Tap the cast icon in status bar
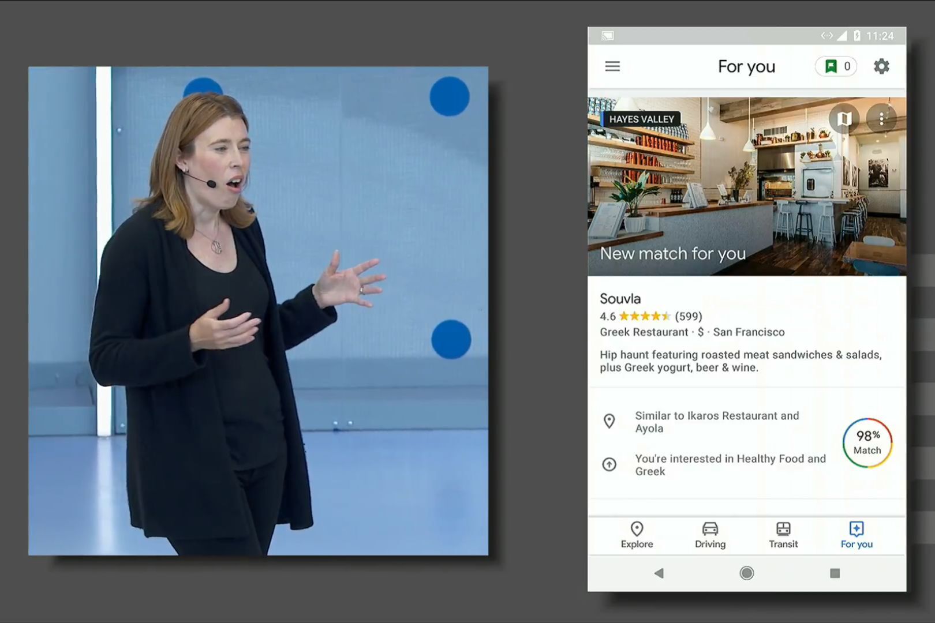The image size is (935, 623). click(607, 36)
